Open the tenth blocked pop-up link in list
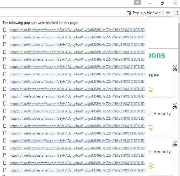This screenshot has width=180, height=176. [77, 96]
